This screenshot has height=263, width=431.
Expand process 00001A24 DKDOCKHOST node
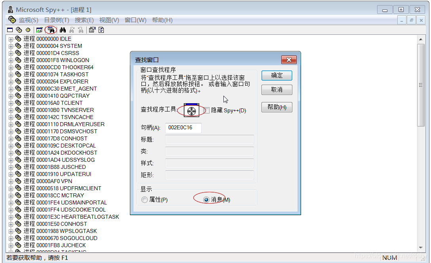(11, 153)
